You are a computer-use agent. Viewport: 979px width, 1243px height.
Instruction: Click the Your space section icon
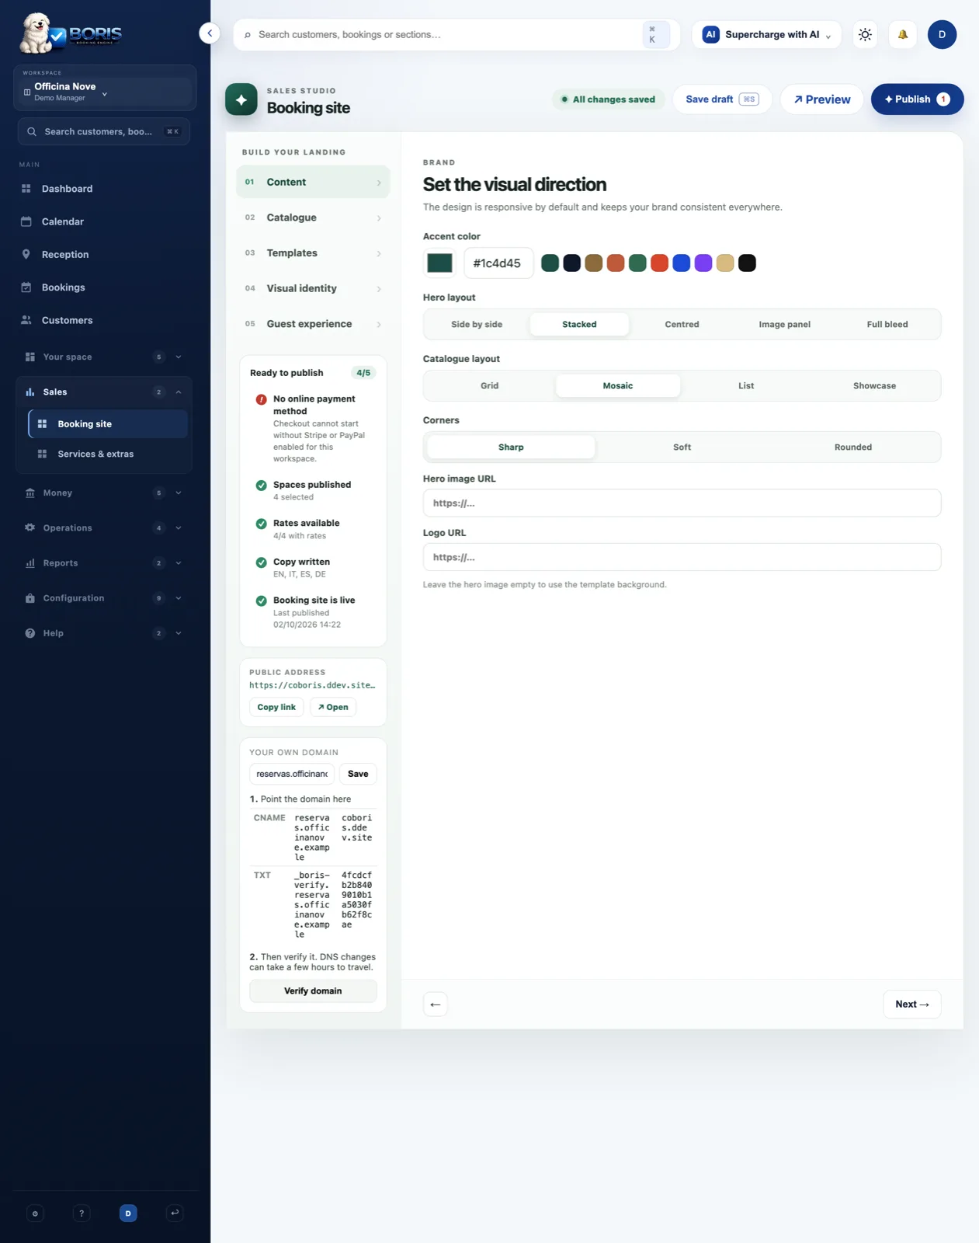tap(30, 357)
